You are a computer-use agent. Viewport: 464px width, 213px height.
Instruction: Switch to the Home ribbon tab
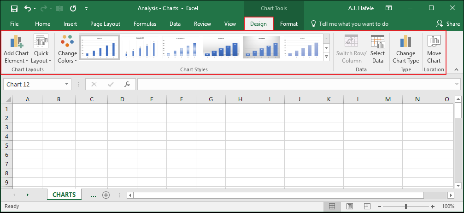(42, 24)
